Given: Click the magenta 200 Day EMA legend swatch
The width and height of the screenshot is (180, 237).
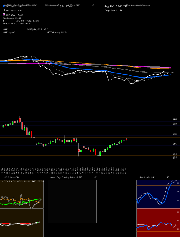Looking at the screenshot, I should coord(4,14).
